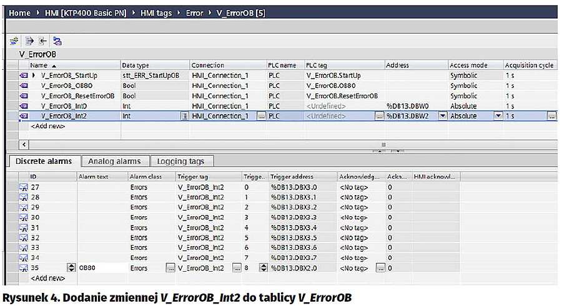Click the export tags toolbar icon
Viewport: 562px width, 306px height.
[x=29, y=41]
